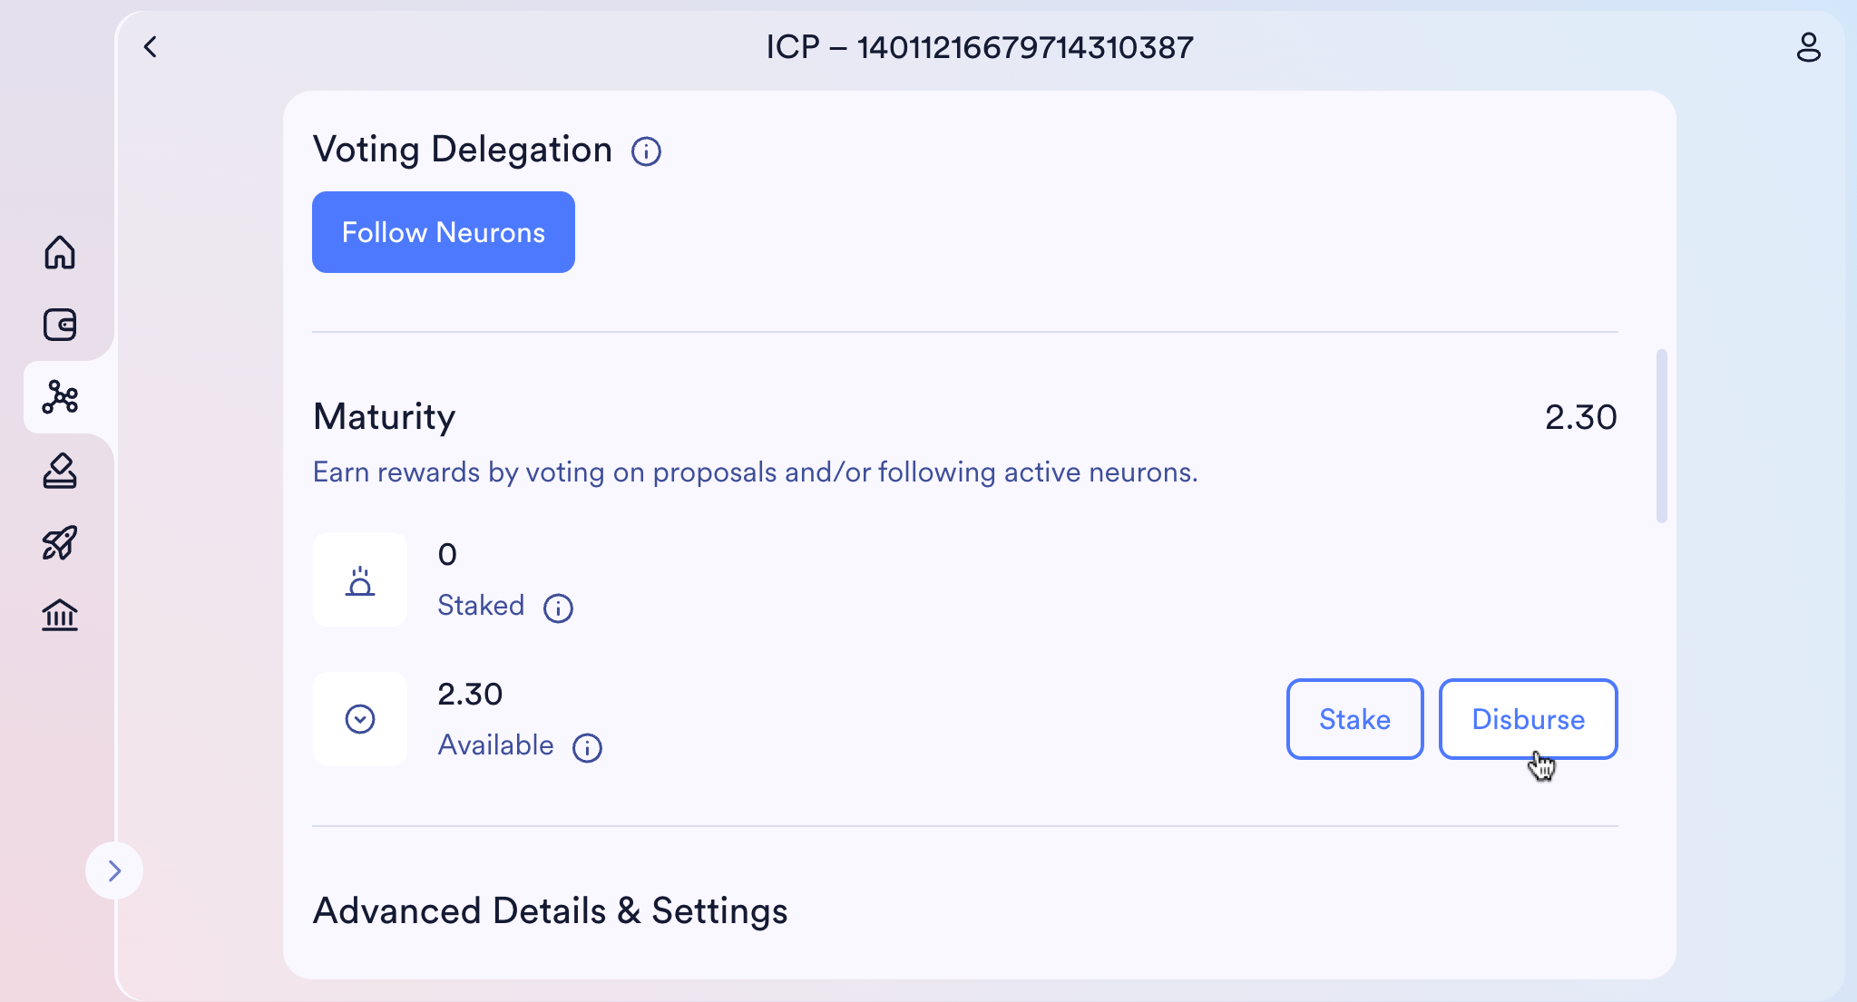Viewport: 1857px width, 1002px height.
Task: Click the Advanced Details & Settings heading
Action: click(x=550, y=911)
